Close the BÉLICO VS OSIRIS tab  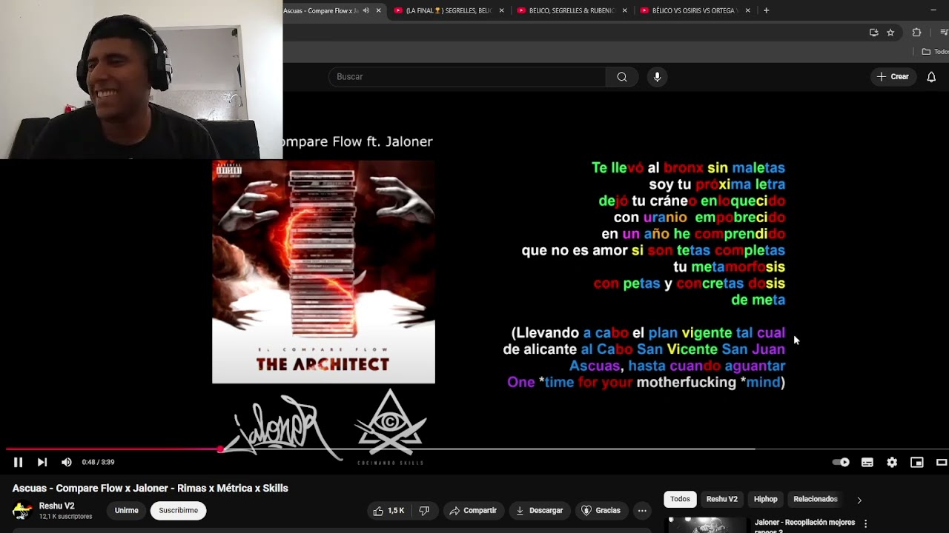(x=748, y=10)
